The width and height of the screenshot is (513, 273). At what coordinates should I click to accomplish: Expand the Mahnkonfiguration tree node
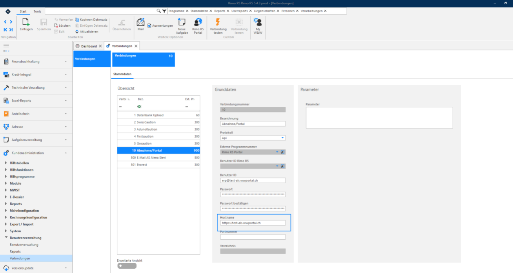coord(5,211)
